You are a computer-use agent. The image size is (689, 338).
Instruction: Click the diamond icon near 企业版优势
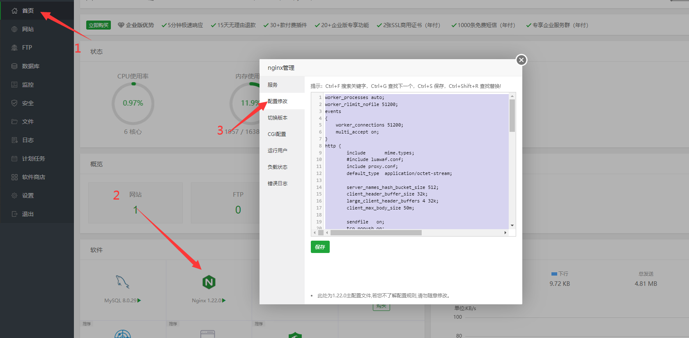click(121, 25)
